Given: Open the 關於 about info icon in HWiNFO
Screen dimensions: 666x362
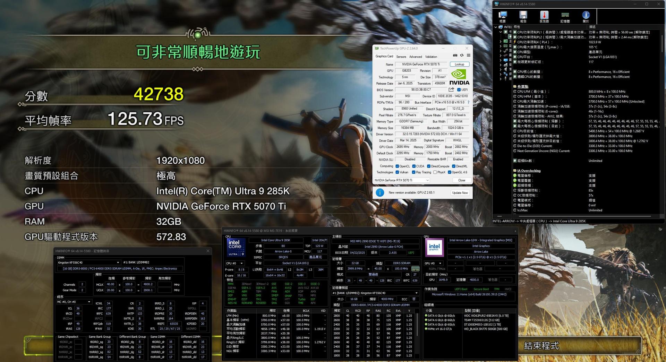Looking at the screenshot, I should coord(586,16).
